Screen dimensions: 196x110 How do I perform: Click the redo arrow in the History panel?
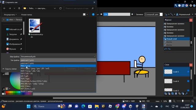[x=169, y=49]
